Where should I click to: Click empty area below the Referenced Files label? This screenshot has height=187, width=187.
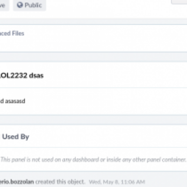(93, 44)
